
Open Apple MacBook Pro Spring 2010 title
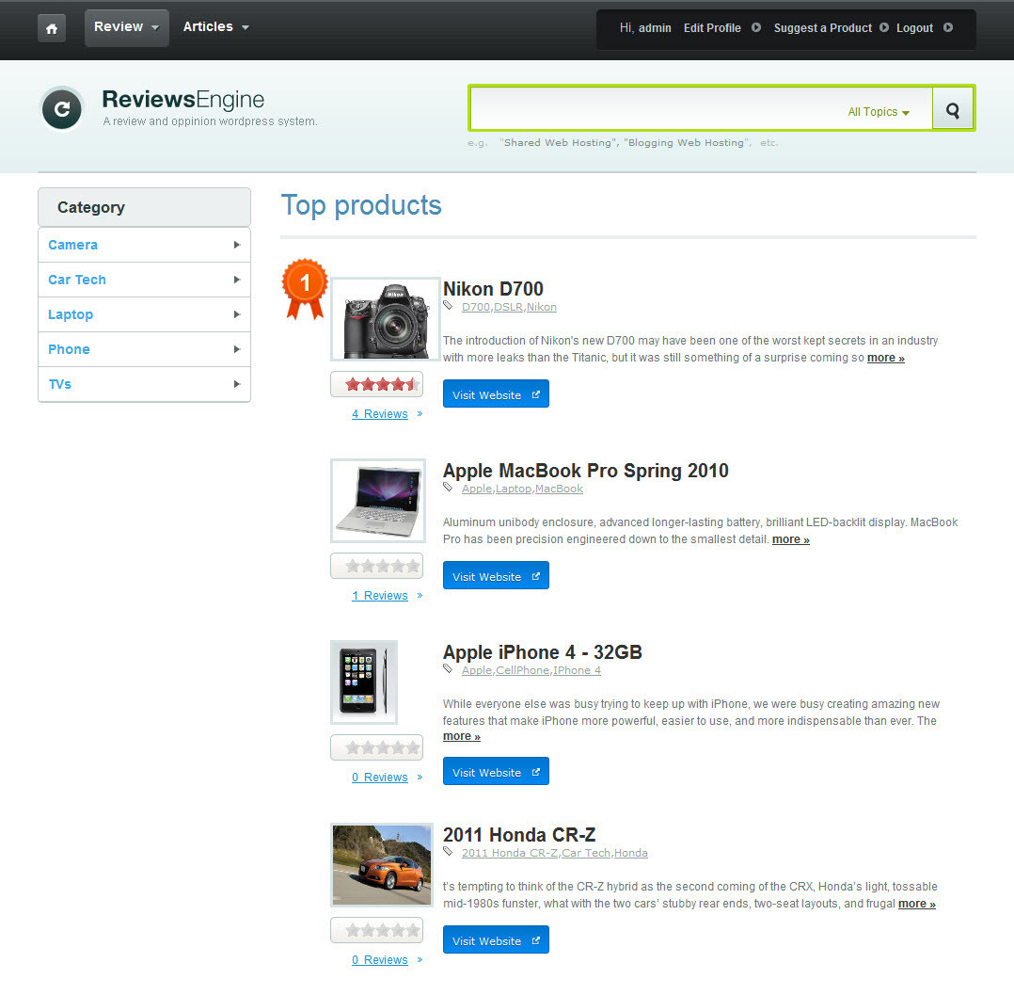(x=585, y=471)
